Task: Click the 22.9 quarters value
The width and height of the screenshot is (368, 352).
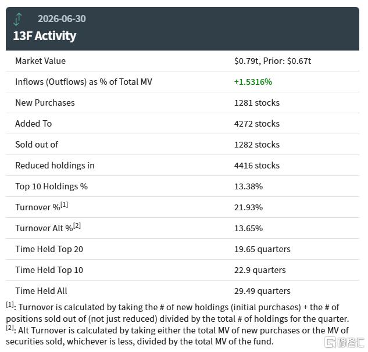Action: click(260, 270)
